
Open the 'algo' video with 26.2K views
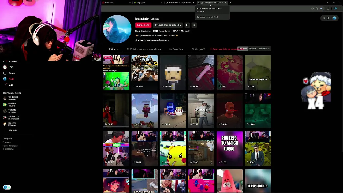pos(116,149)
